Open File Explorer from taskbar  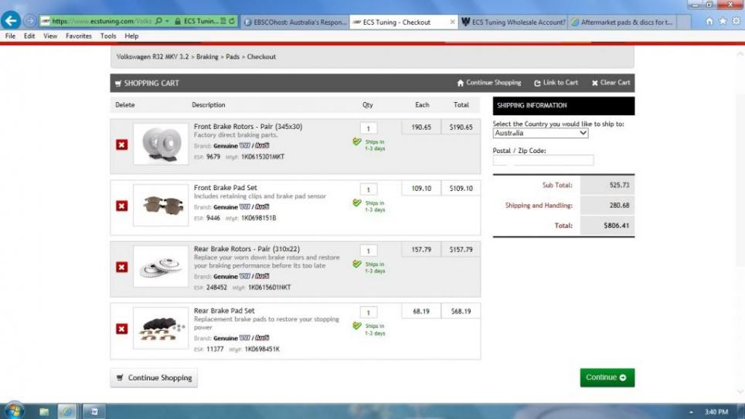(x=44, y=411)
